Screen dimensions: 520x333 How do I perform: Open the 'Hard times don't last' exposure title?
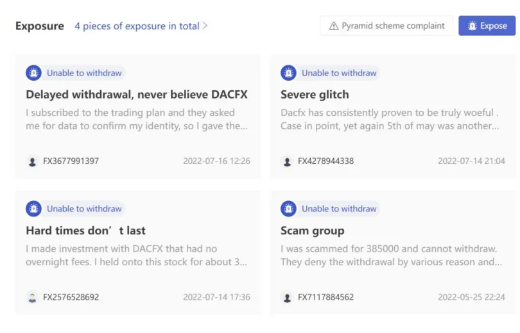85,231
